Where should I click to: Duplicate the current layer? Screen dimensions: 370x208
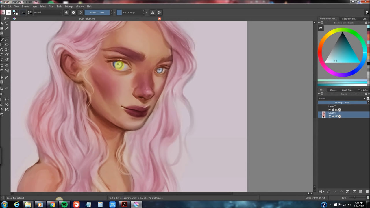pyautogui.click(x=328, y=192)
